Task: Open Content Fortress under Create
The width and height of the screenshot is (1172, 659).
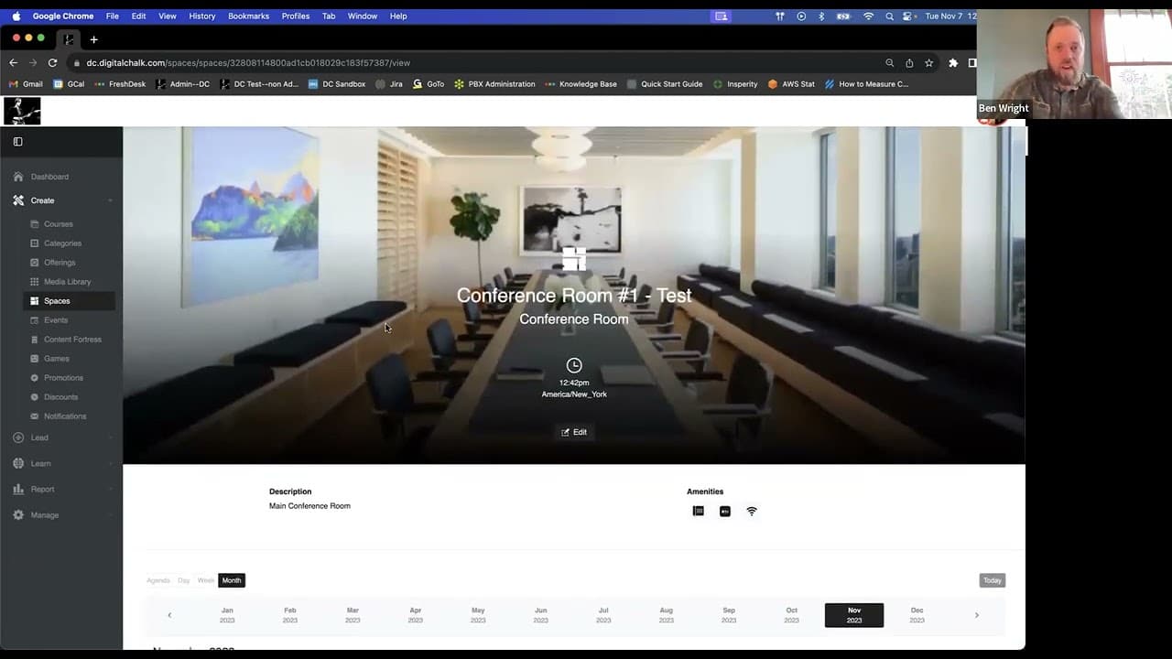Action: click(72, 340)
